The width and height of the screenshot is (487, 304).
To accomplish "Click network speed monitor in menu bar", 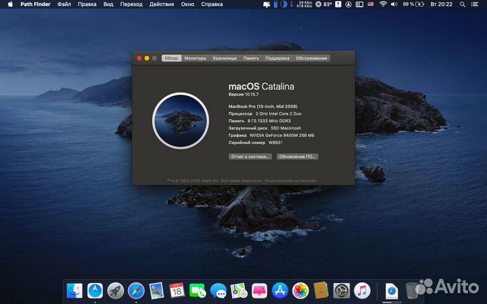I will (301, 4).
